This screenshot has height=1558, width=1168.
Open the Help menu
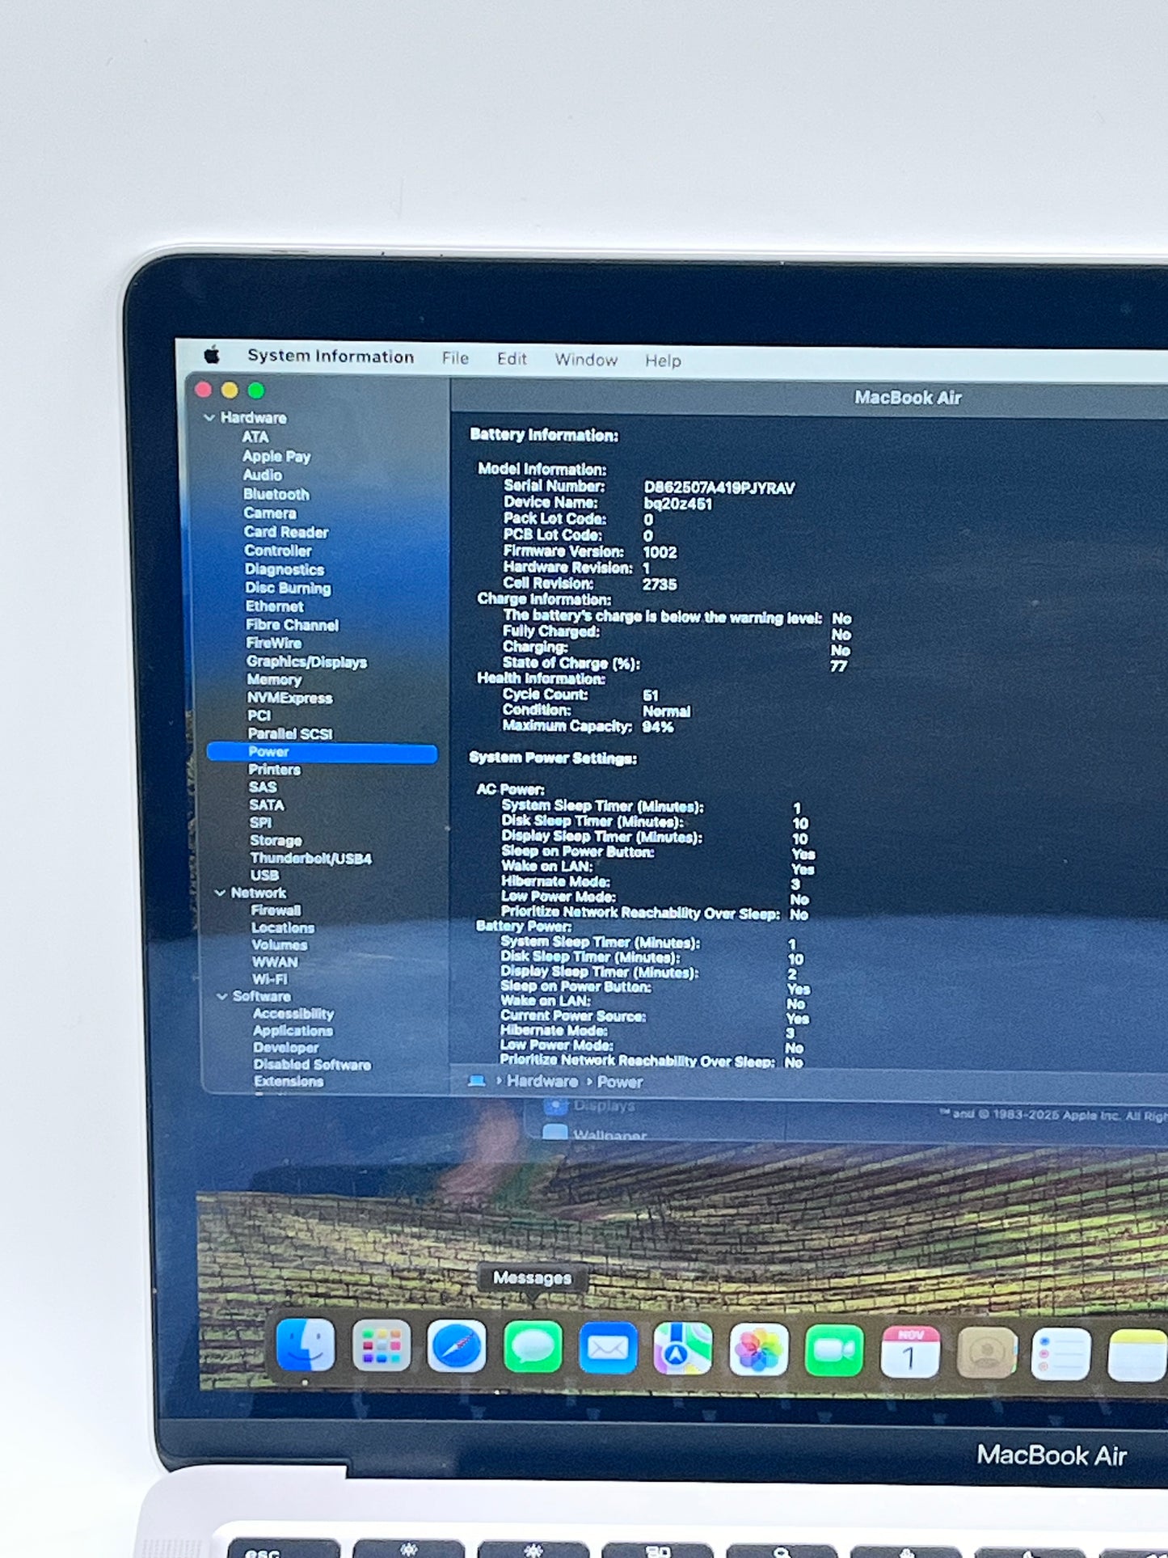(663, 360)
